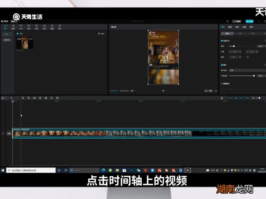Click the delete clip icon in timeline toolbar
266x199 pixels.
pos(28,98)
